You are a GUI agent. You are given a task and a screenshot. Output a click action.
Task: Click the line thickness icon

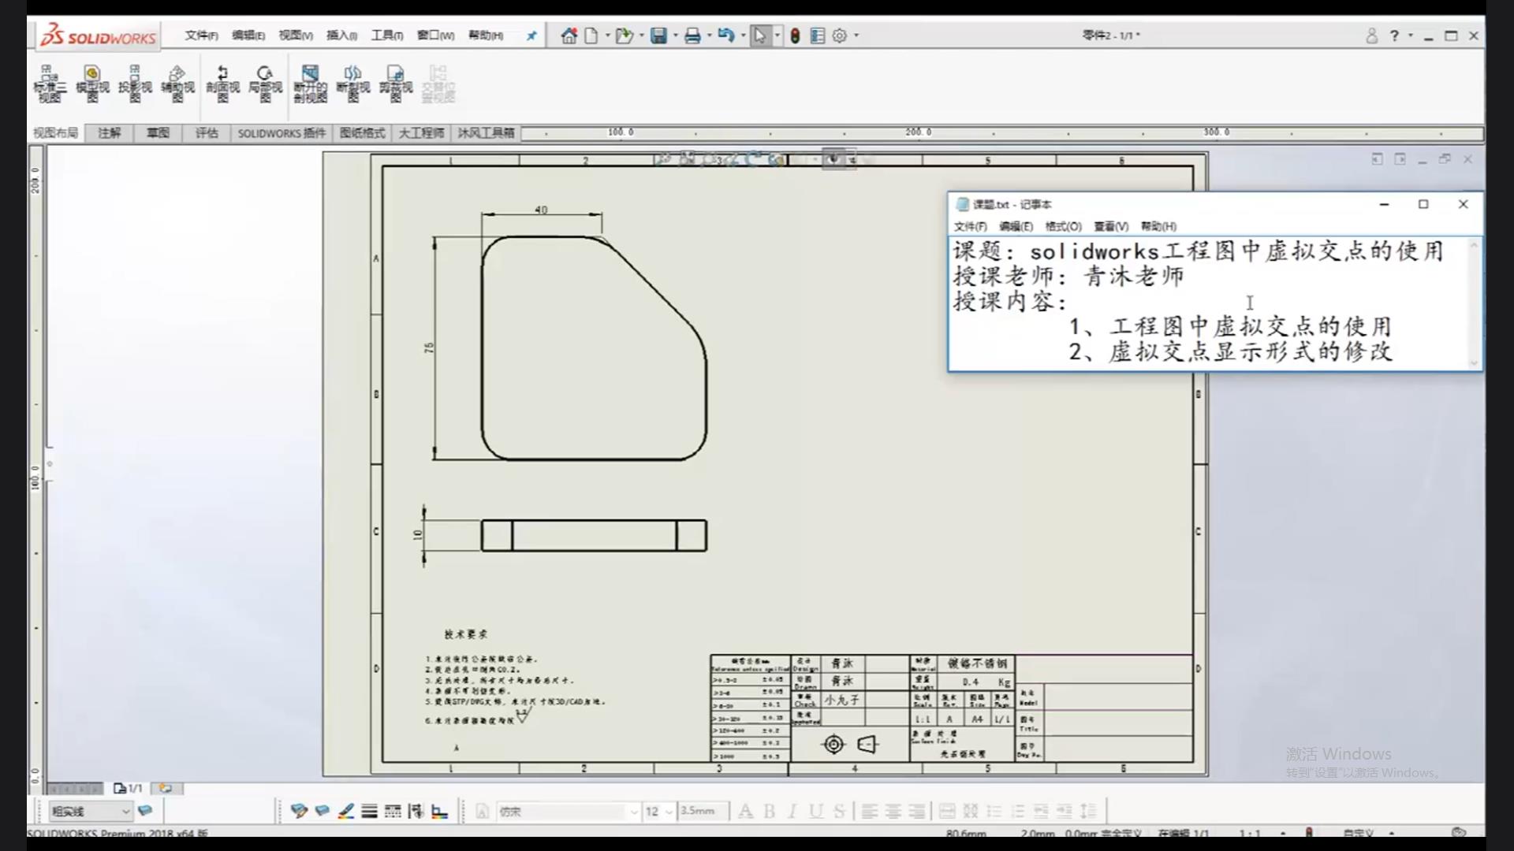pyautogui.click(x=369, y=811)
